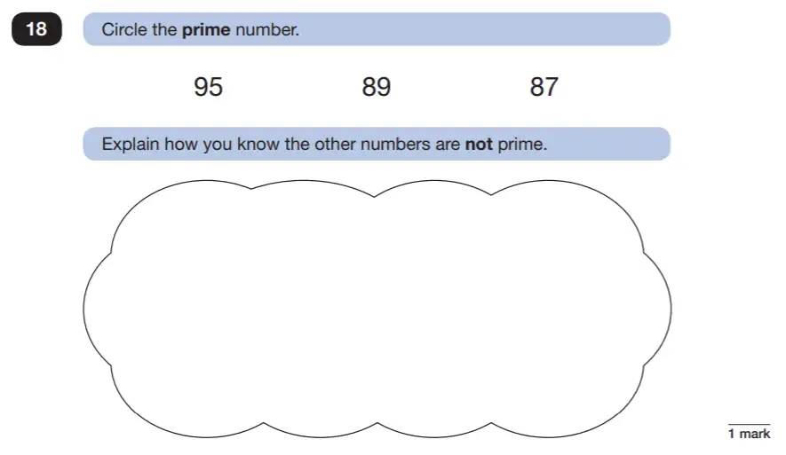Click the word "know" in the explanation banner
Viewport: 786px width, 455px height.
tap(258, 145)
